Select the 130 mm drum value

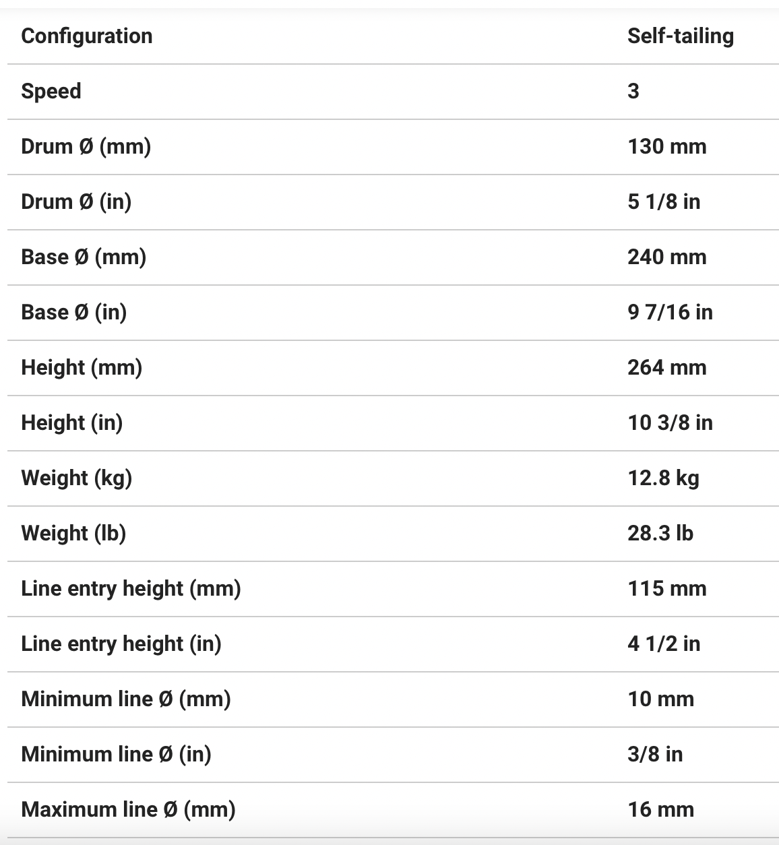(x=666, y=146)
